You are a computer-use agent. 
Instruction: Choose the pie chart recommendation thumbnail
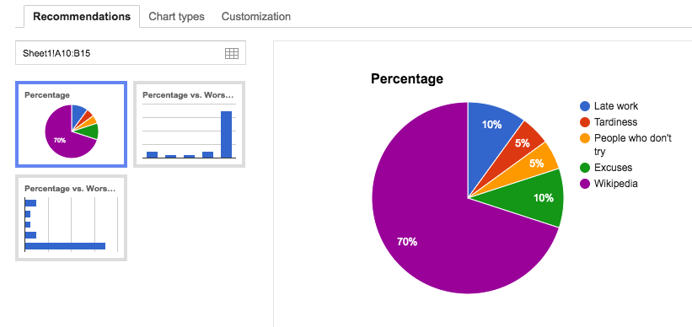click(x=71, y=124)
